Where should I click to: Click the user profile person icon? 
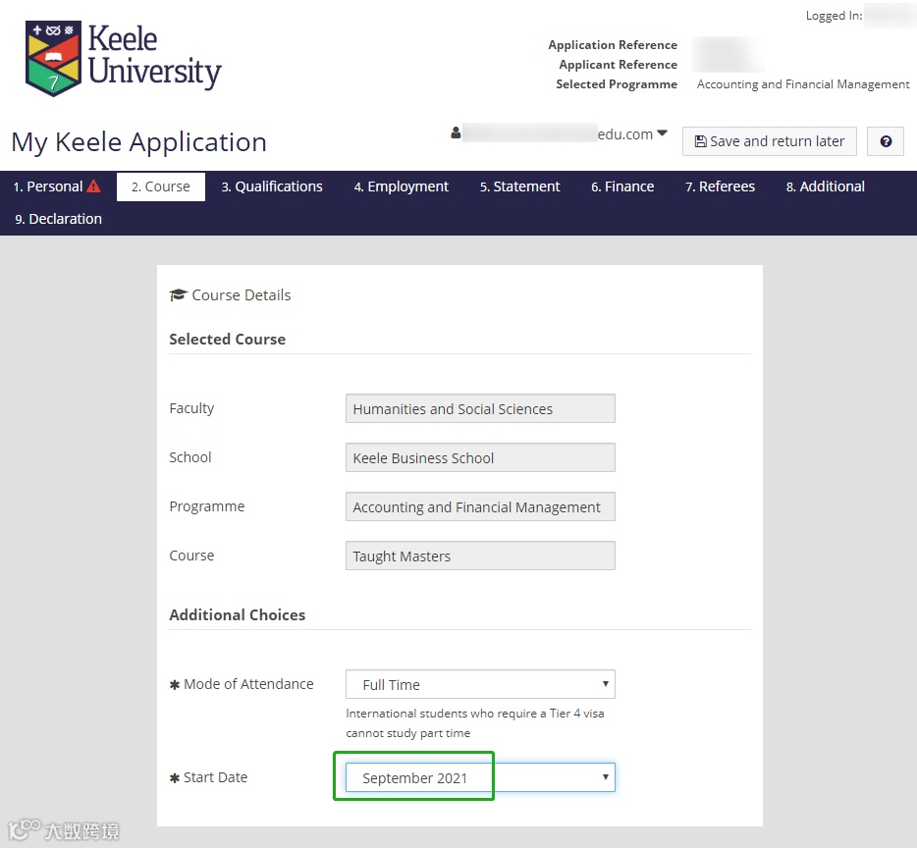pos(456,133)
